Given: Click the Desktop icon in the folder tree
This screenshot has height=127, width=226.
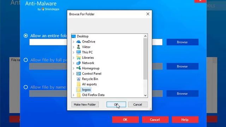Looking at the screenshot, I should pos(73,36).
